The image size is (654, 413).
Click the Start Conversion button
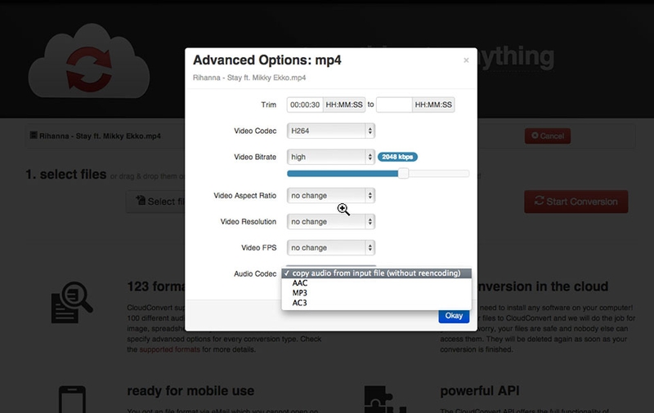click(x=576, y=202)
